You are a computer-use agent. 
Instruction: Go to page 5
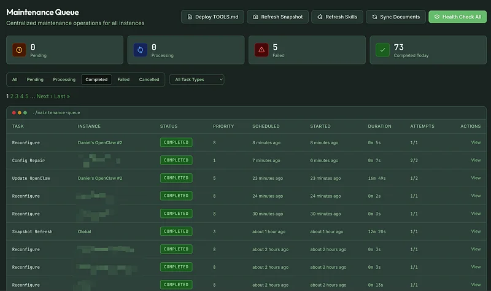[26, 96]
